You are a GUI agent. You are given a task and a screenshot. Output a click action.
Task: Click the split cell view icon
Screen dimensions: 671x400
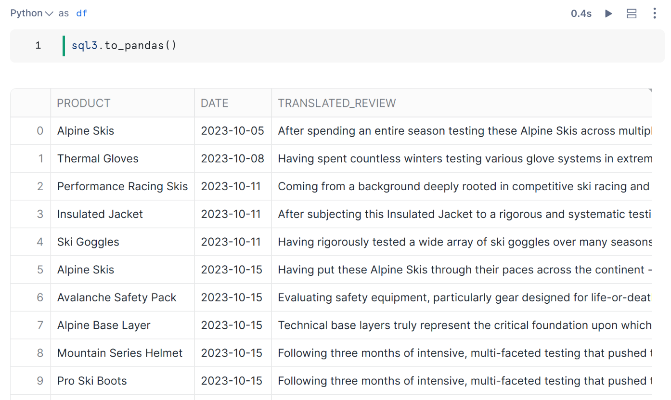coord(632,13)
